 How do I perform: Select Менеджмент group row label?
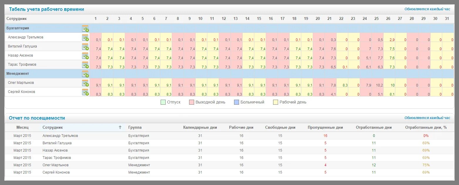[x=18, y=74]
